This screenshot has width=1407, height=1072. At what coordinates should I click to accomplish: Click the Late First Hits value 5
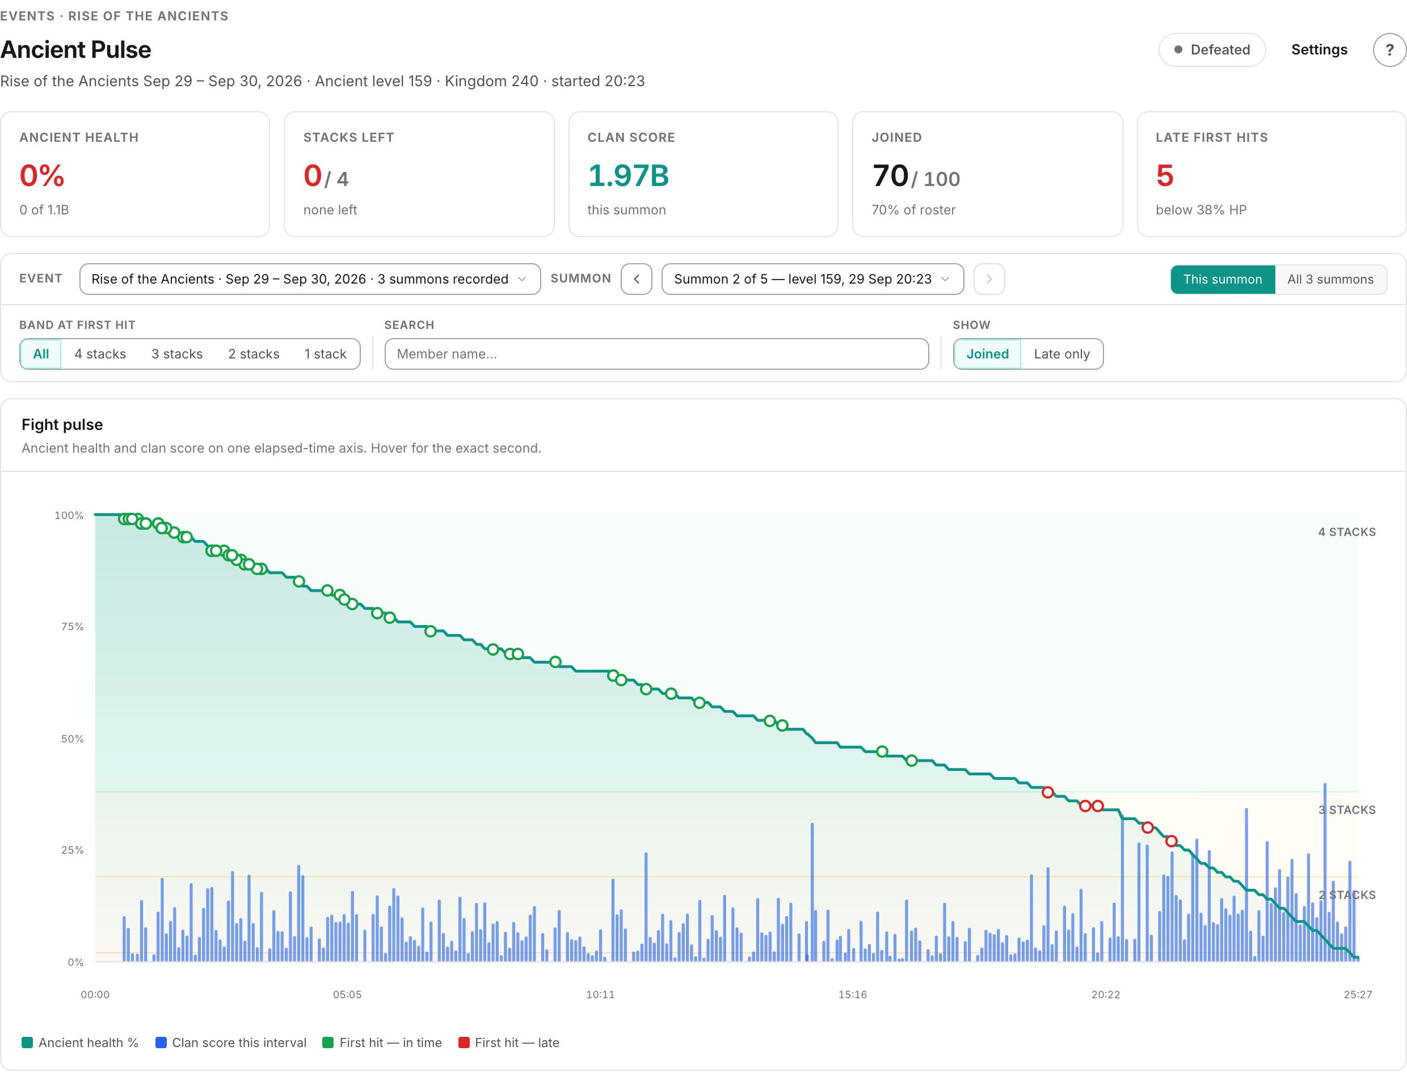coord(1165,175)
